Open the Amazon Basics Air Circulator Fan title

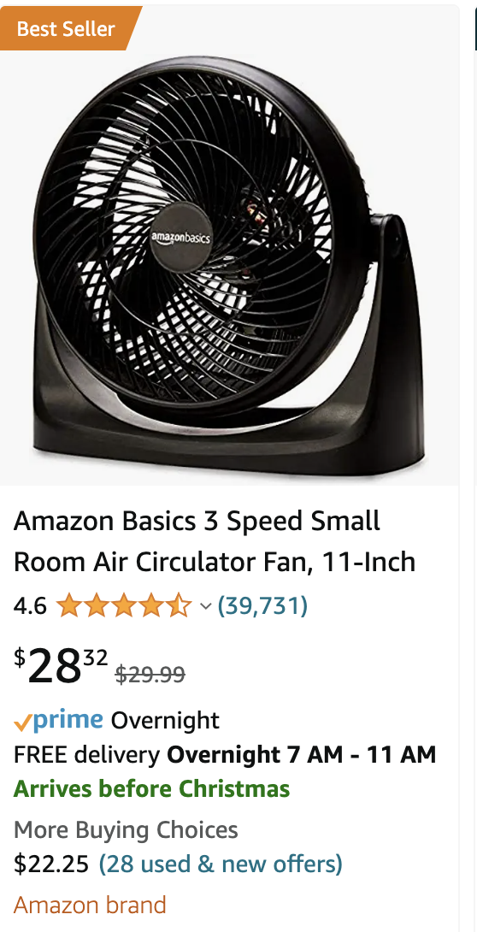pyautogui.click(x=215, y=541)
